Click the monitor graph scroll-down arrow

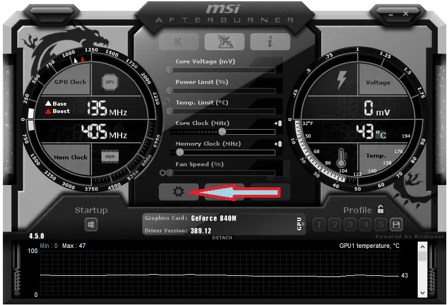pos(423,292)
